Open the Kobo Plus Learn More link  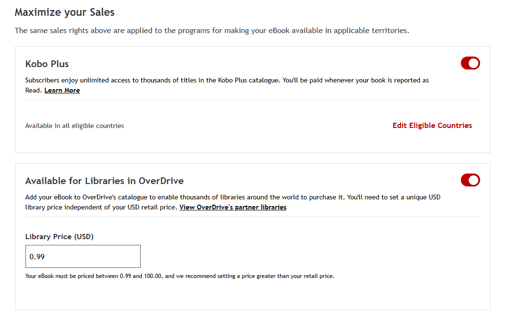pos(62,91)
